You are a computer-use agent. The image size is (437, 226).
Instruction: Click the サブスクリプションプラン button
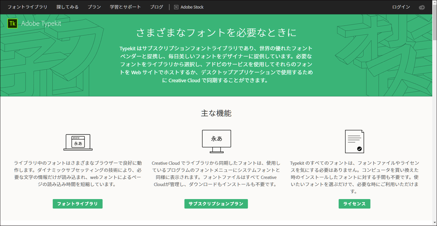pyautogui.click(x=216, y=204)
